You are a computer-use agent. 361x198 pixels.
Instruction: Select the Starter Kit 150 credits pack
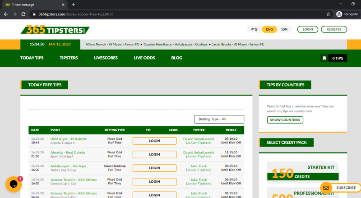pos(303,172)
